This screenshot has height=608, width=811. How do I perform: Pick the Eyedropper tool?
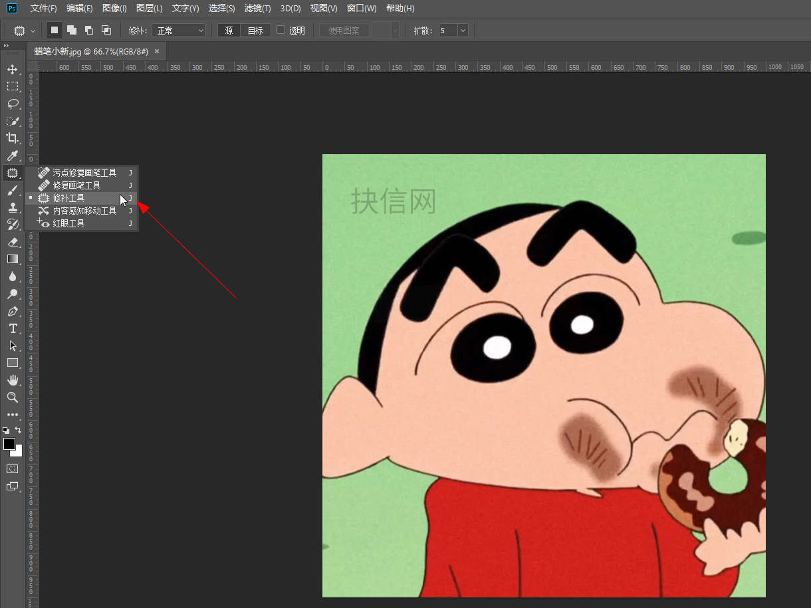point(12,155)
